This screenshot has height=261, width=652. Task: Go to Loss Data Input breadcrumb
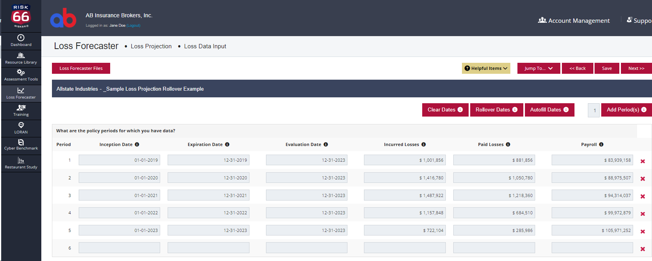pos(205,46)
